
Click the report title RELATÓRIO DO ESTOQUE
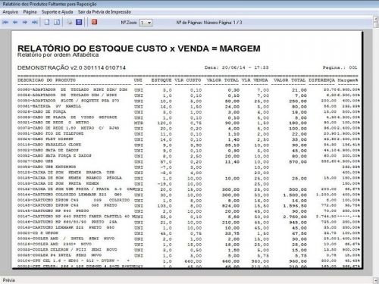(139, 48)
